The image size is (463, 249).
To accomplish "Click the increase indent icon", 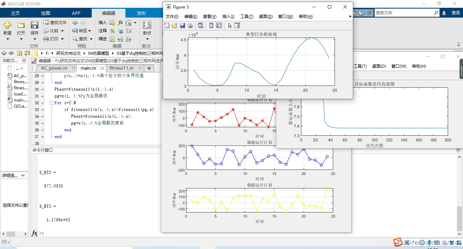I will [120, 39].
